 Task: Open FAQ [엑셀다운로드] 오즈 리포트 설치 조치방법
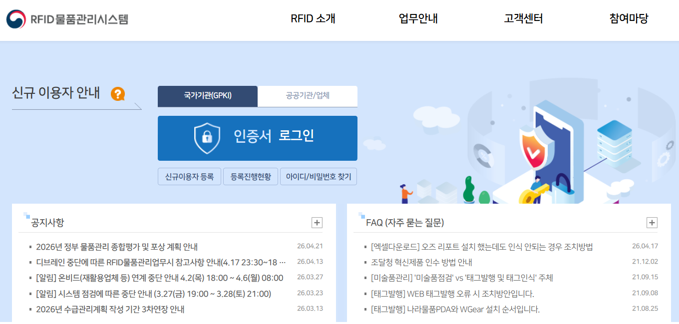pos(482,247)
